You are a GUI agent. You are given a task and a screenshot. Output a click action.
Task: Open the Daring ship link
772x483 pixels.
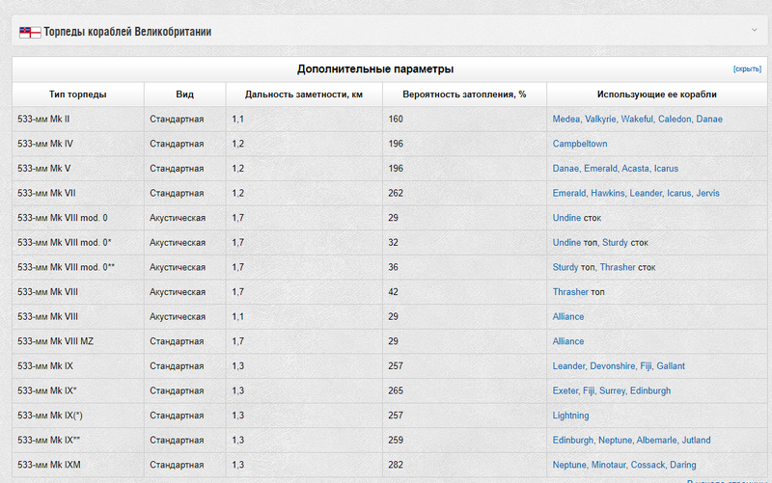[x=682, y=465]
